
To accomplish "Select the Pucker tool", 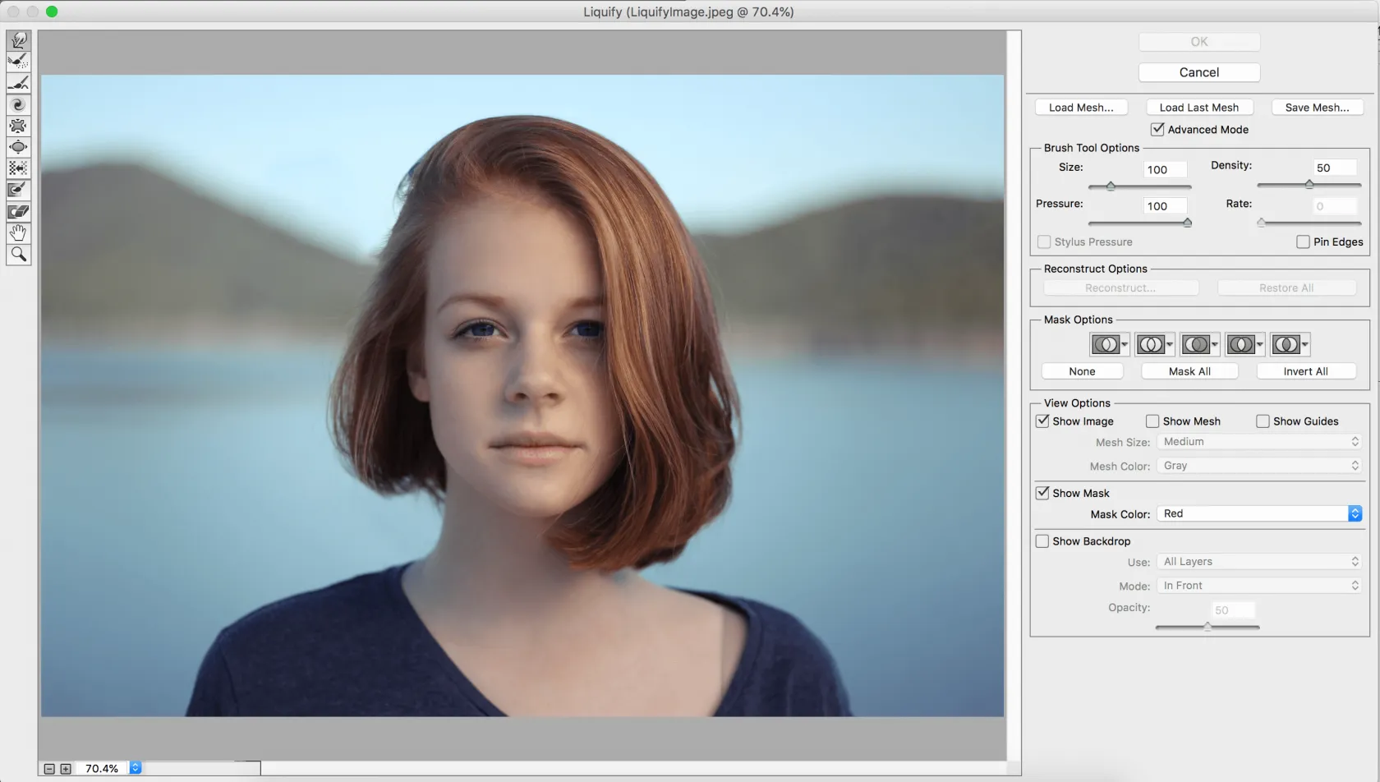I will pos(18,126).
